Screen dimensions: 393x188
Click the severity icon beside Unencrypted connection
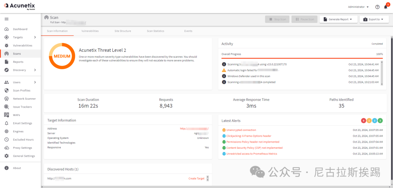[x=224, y=130]
